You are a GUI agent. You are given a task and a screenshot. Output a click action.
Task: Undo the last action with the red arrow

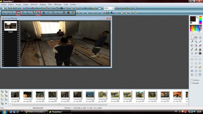pyautogui.click(x=32, y=8)
